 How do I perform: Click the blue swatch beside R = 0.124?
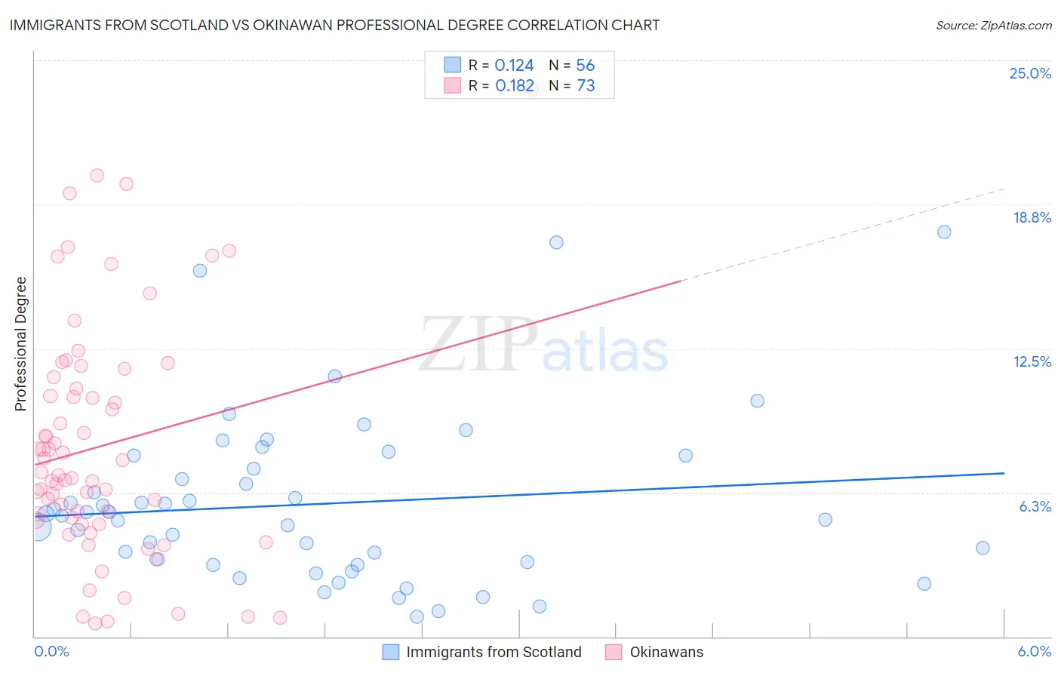point(452,65)
